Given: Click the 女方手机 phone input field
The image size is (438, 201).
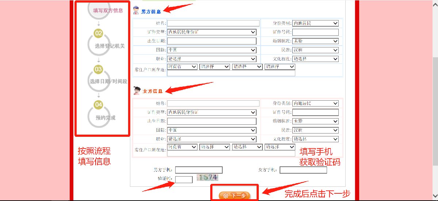Looking at the screenshot, I should [x=303, y=170].
